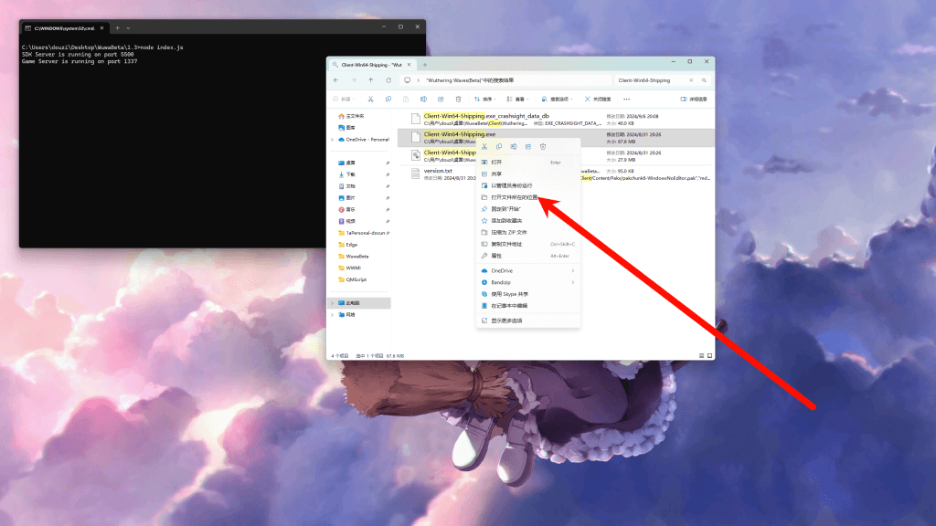This screenshot has height=526, width=936.
Task: Click the up-directory arrow in Explorer
Action: click(370, 80)
